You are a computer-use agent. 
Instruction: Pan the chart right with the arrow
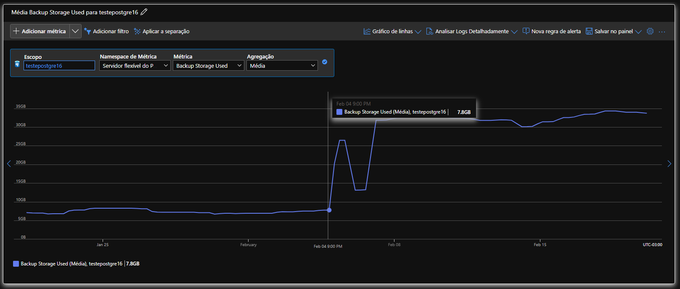click(x=669, y=164)
